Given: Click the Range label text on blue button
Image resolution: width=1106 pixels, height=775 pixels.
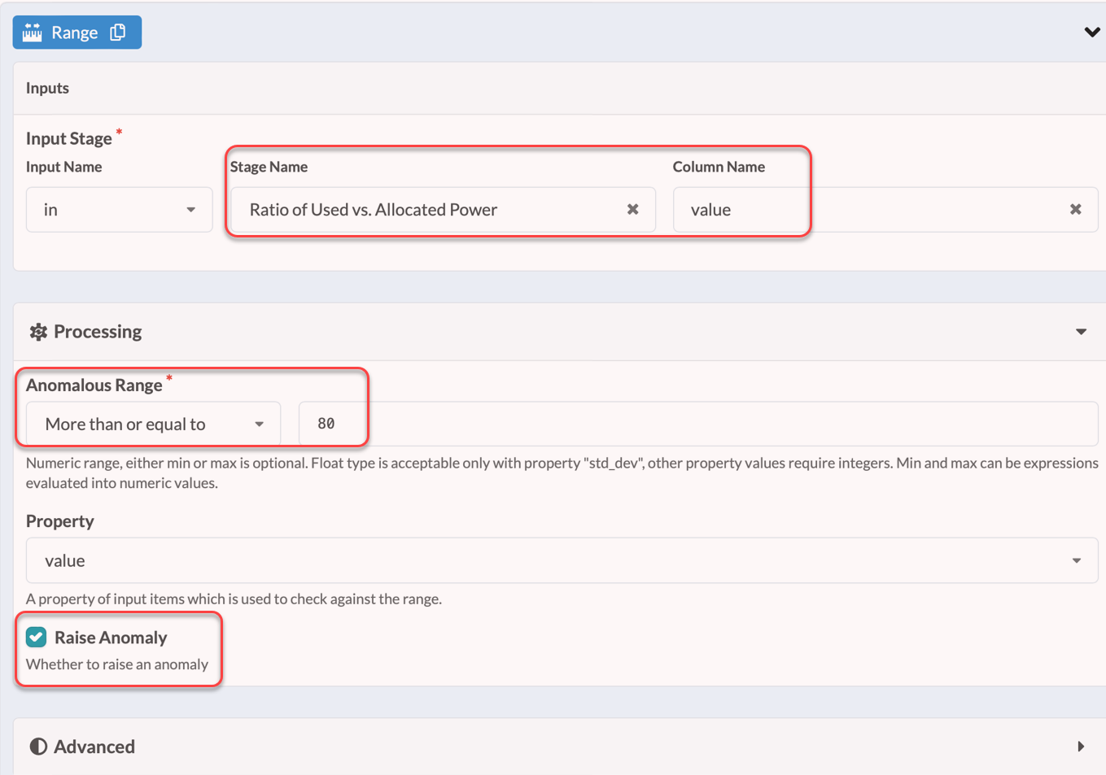Looking at the screenshot, I should tap(75, 33).
